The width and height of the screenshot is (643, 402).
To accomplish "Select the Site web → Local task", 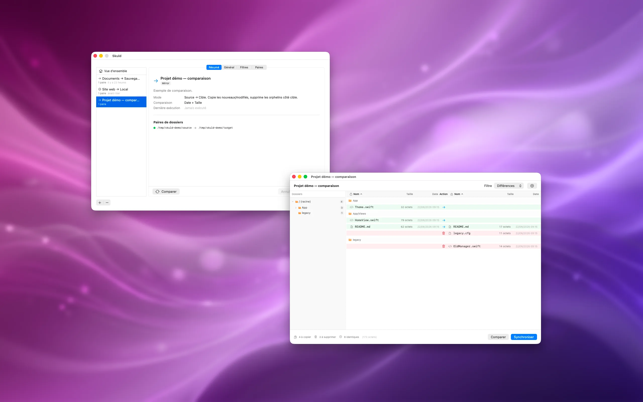I will click(121, 91).
